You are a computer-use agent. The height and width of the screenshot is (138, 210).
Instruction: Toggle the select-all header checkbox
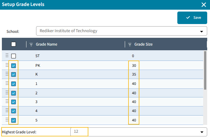pos(13,44)
